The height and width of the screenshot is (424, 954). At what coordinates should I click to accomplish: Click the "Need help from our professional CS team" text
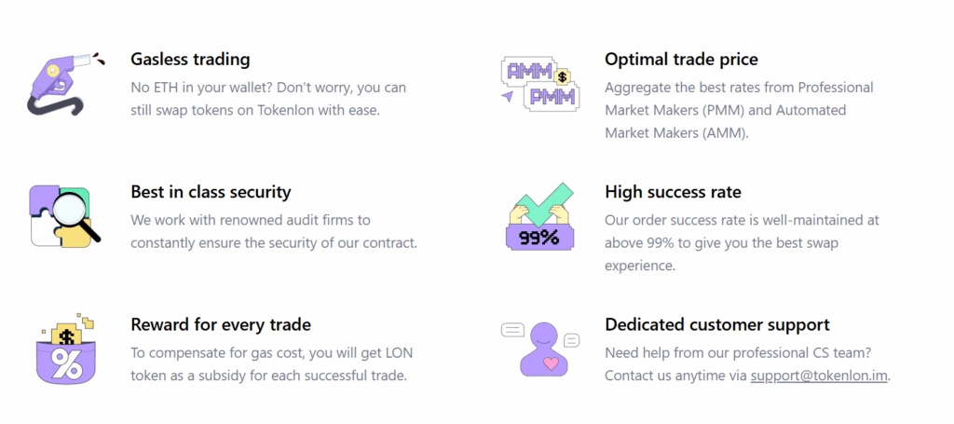pos(740,353)
